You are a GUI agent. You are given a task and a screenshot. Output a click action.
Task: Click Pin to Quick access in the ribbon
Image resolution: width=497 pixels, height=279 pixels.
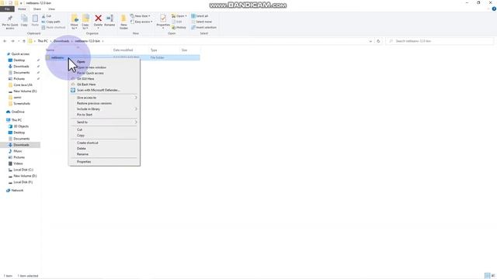click(x=10, y=22)
